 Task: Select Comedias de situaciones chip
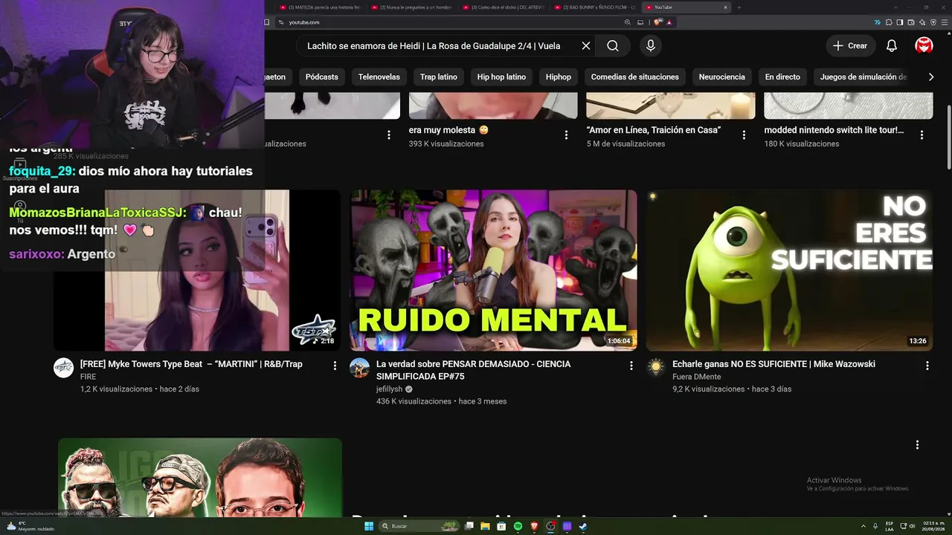(635, 77)
